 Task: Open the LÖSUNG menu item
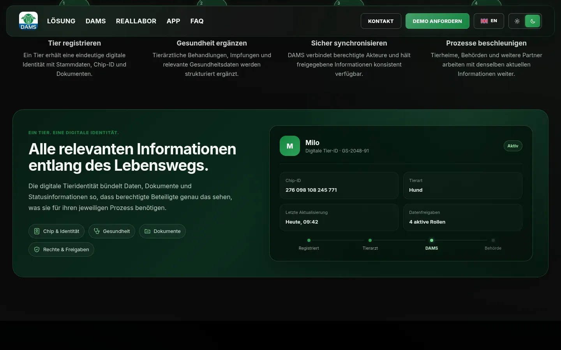[61, 21]
